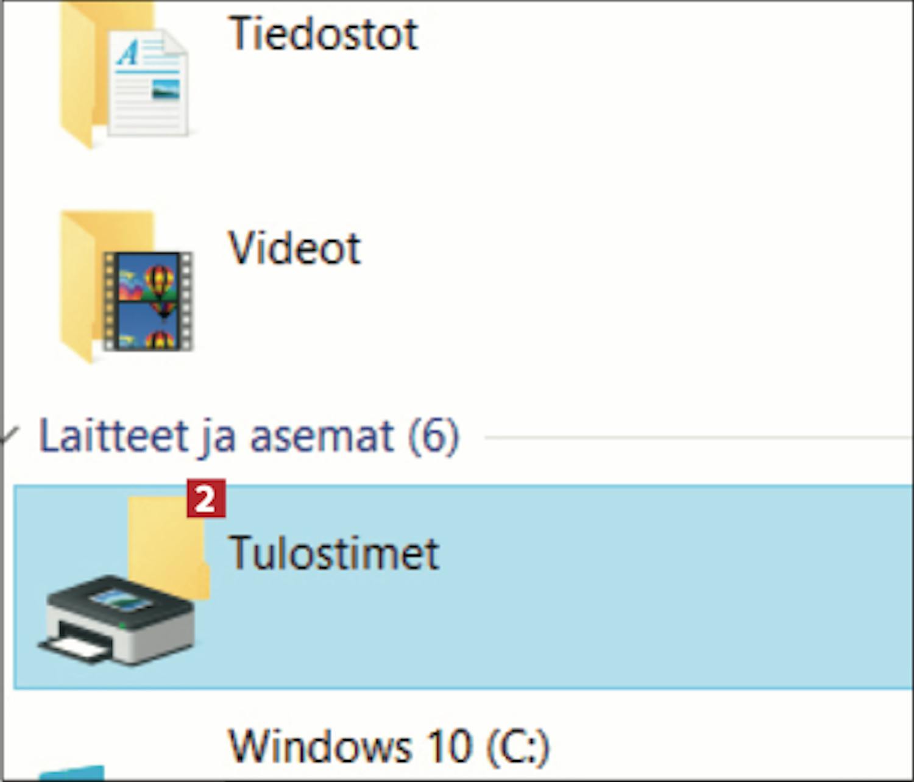Select the Videot label text
Image resolution: width=914 pixels, height=782 pixels.
click(x=294, y=249)
